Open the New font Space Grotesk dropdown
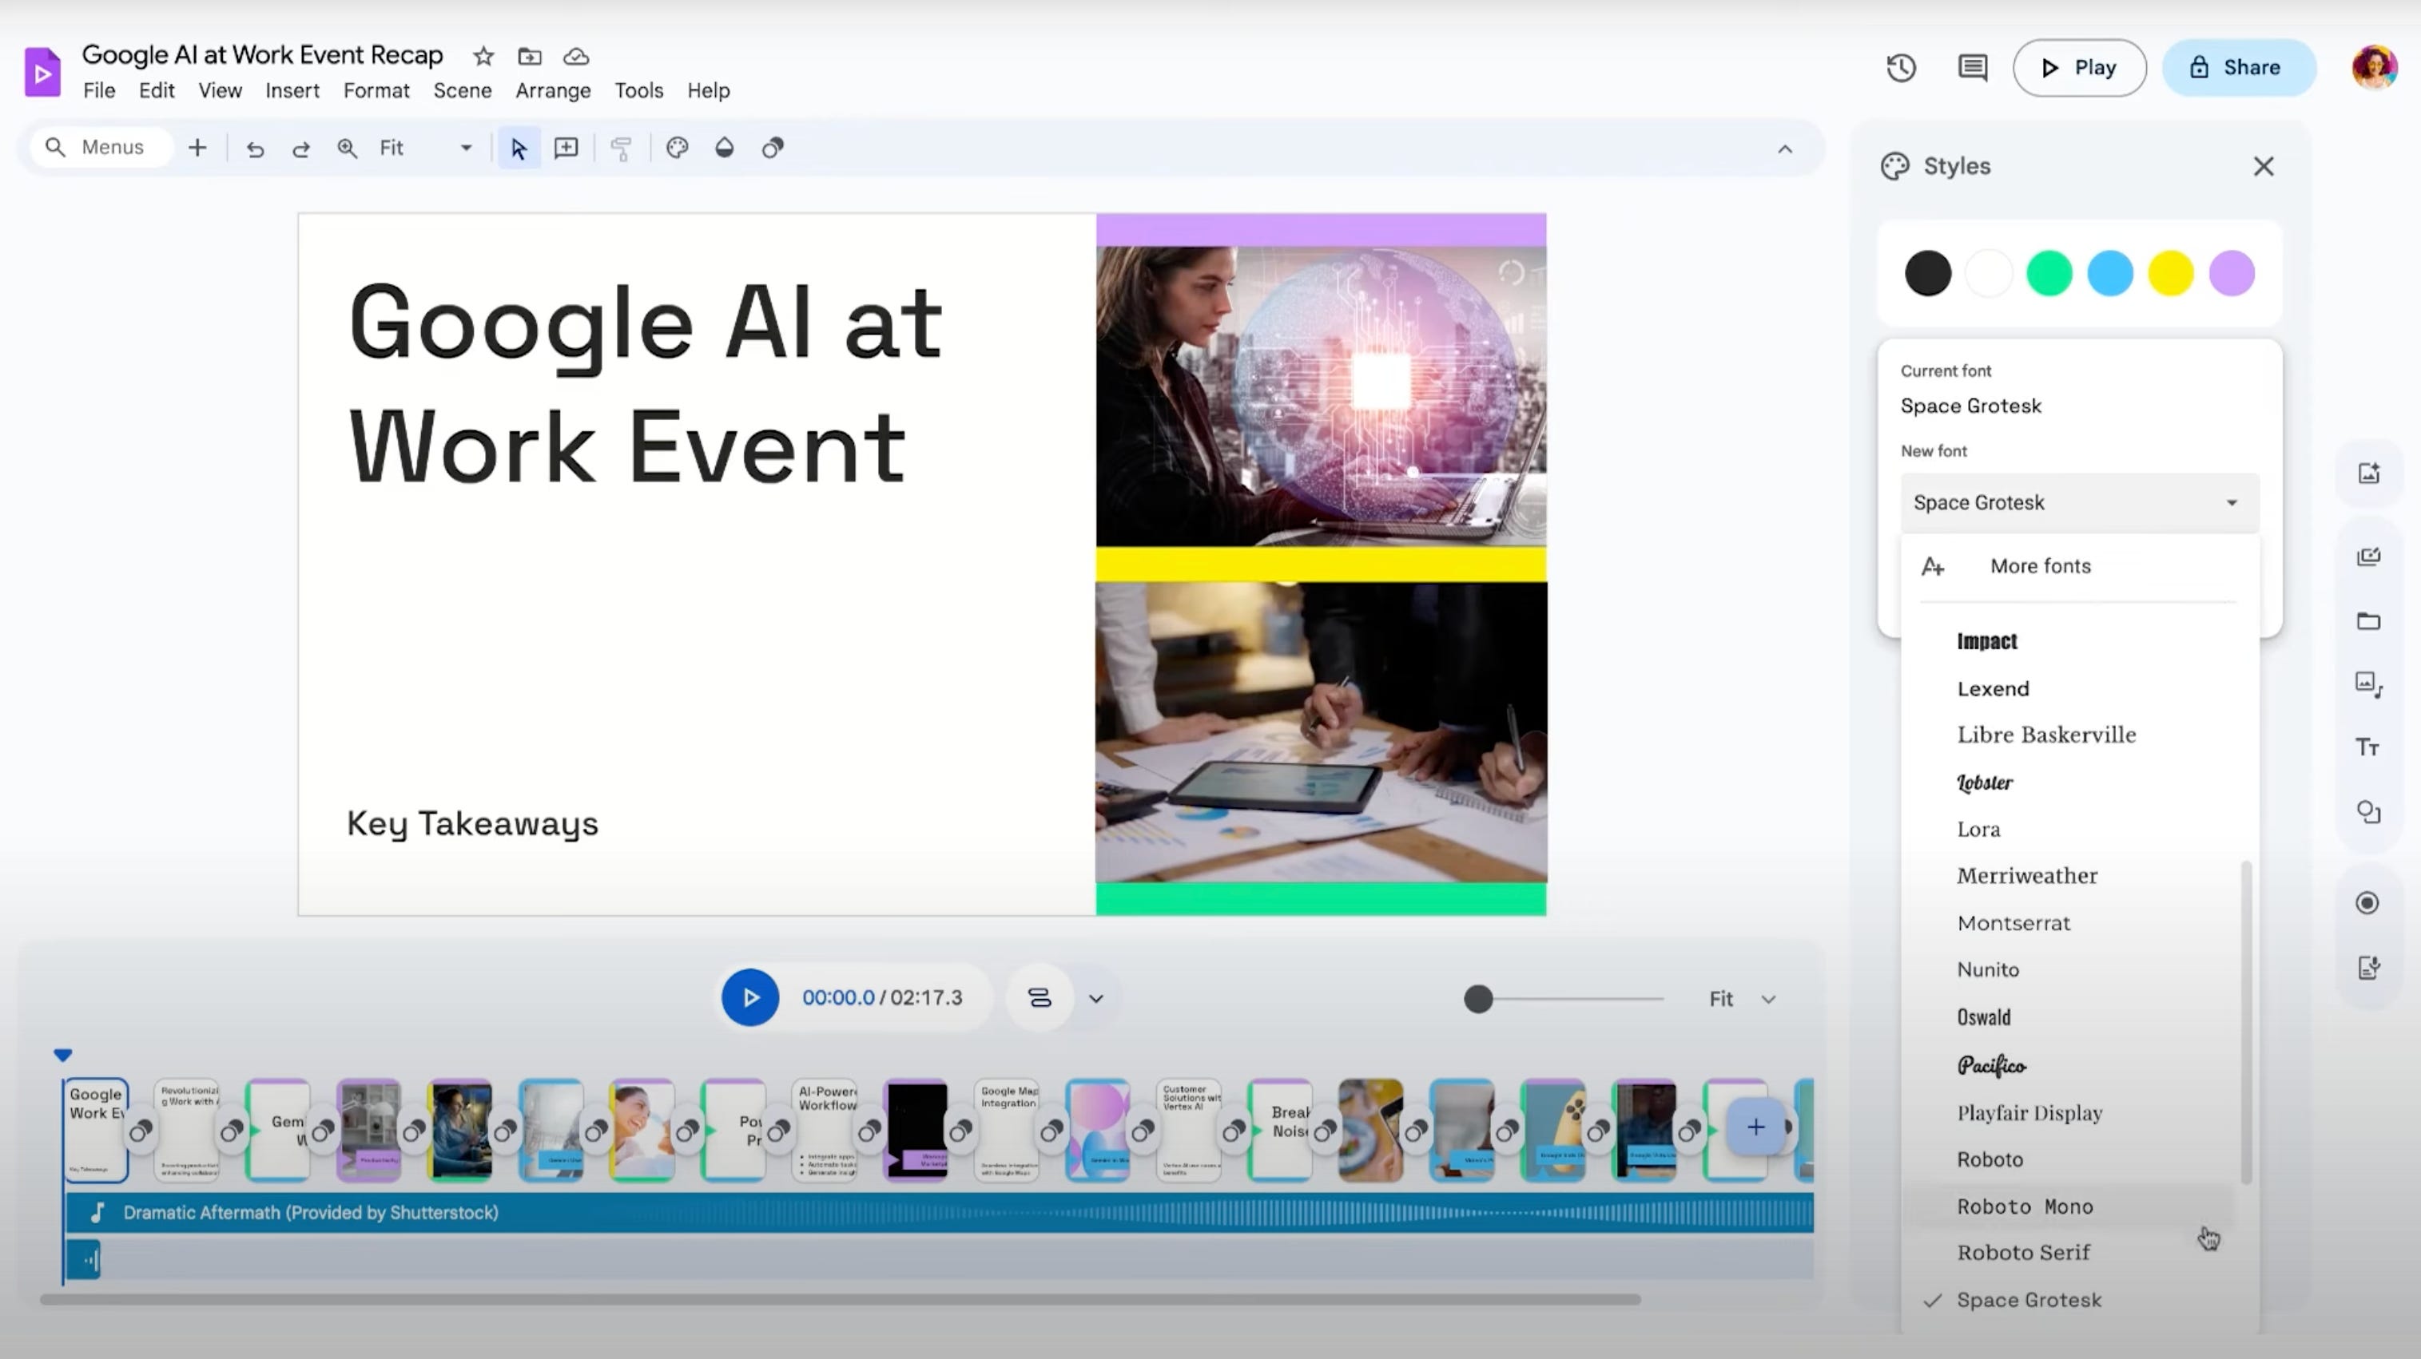This screenshot has height=1359, width=2421. [x=2079, y=502]
